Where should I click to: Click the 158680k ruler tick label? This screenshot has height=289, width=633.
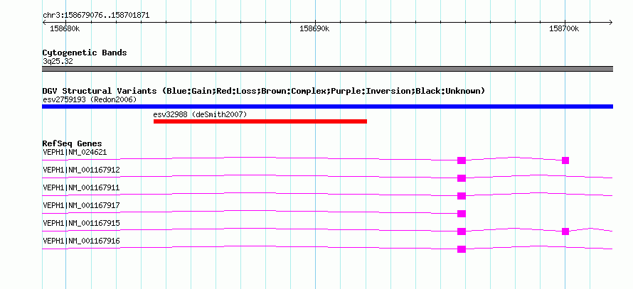[65, 28]
